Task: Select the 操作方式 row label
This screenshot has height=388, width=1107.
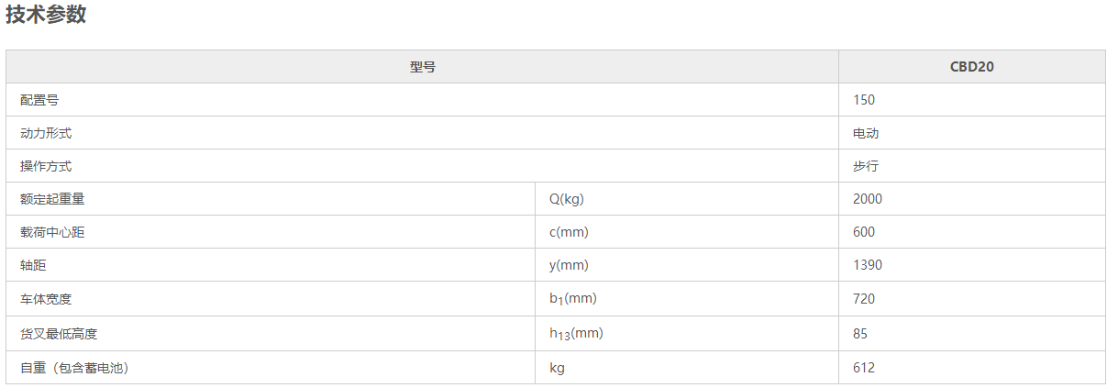Action: tap(46, 166)
